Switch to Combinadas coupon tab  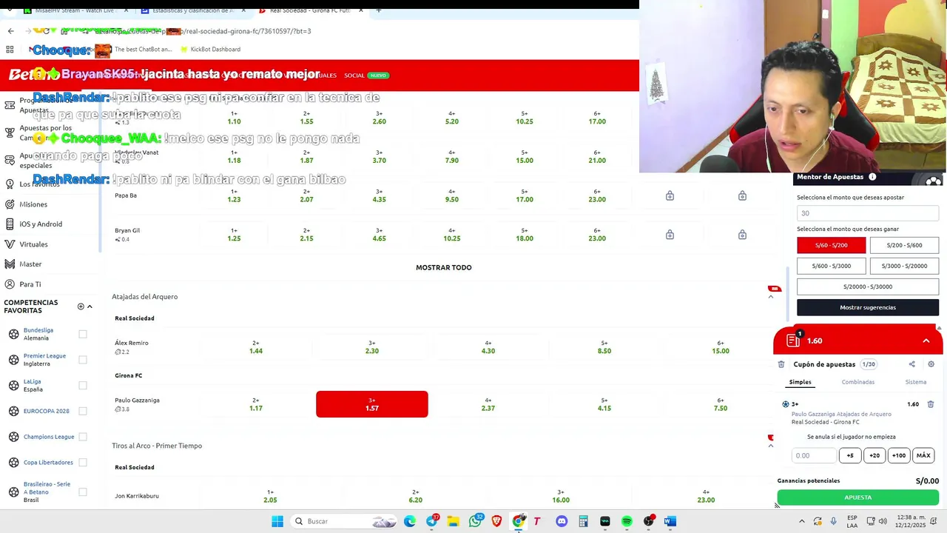[x=857, y=382]
